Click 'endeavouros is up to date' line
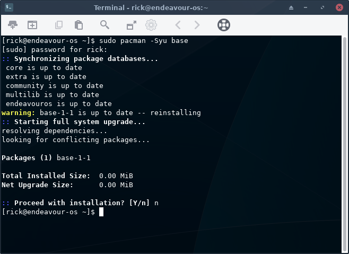This screenshot has height=254, width=349. tap(59, 104)
